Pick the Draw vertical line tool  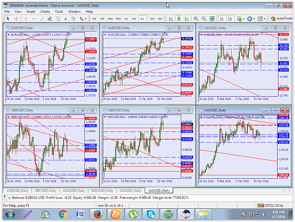click(x=26, y=18)
